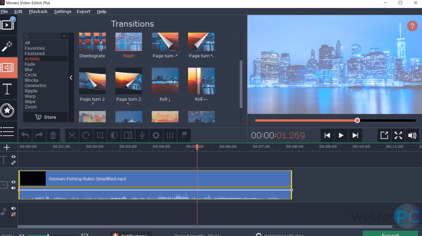Collapse the transitions category list arrow

click(71, 78)
